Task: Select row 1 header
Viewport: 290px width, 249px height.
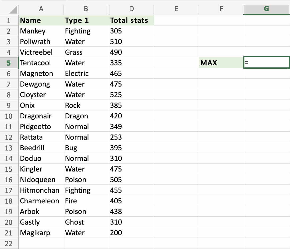Action: coord(9,20)
